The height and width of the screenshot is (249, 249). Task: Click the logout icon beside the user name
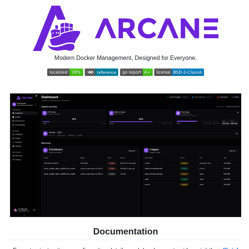[x=34, y=210]
